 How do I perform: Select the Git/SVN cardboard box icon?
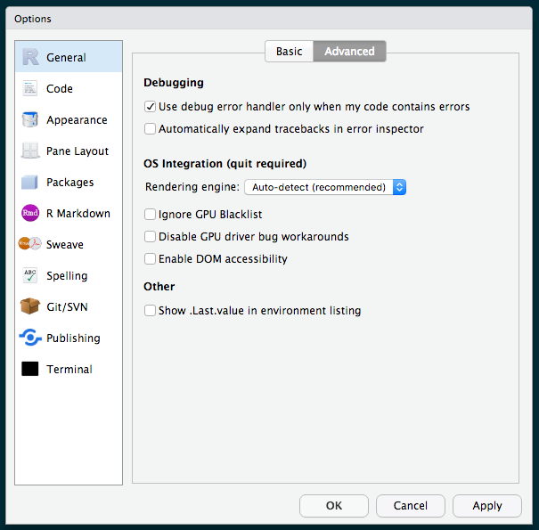coord(30,306)
